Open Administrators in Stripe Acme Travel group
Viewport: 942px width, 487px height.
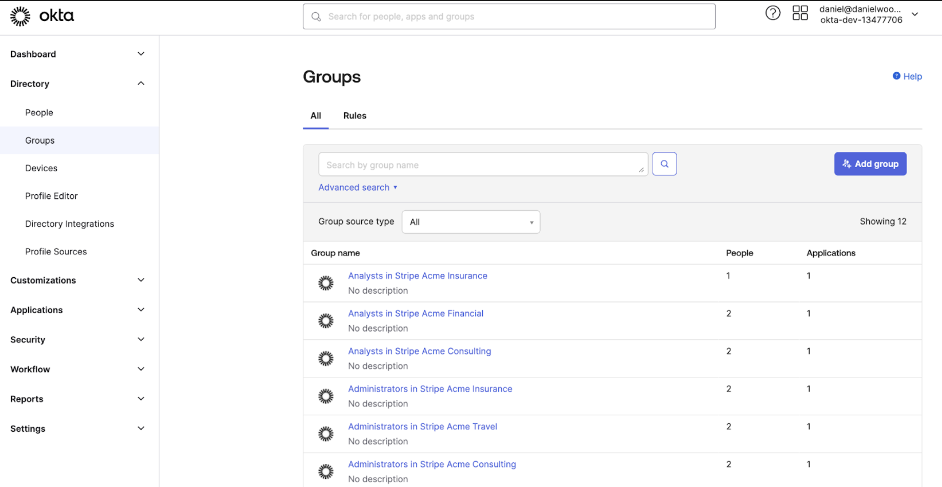tap(423, 427)
